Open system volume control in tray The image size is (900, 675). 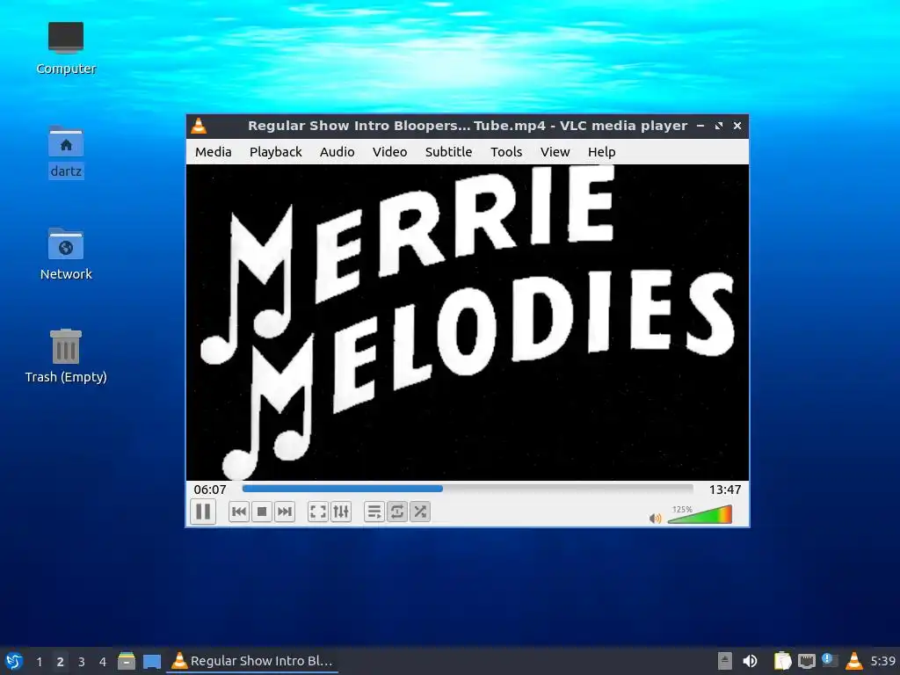tap(750, 661)
